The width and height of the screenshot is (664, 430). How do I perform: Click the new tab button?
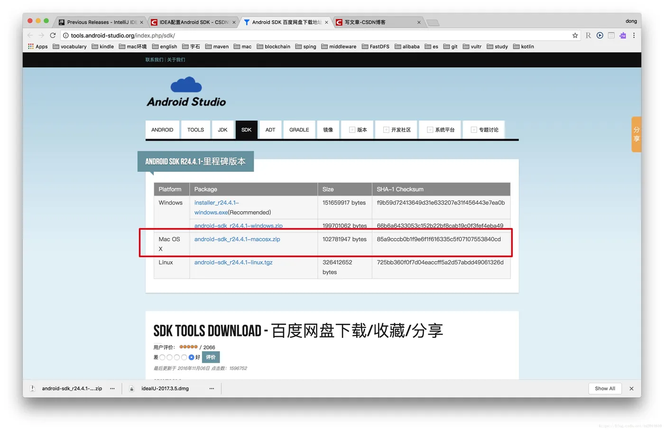tap(433, 23)
